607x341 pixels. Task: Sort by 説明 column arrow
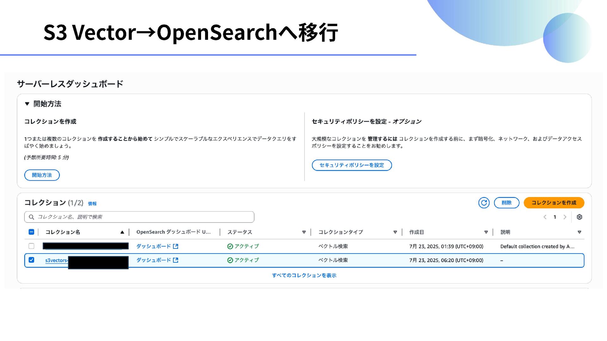(579, 232)
